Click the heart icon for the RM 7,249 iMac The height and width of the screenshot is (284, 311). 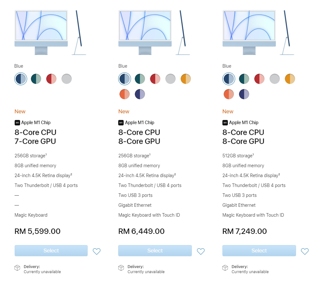pyautogui.click(x=305, y=251)
